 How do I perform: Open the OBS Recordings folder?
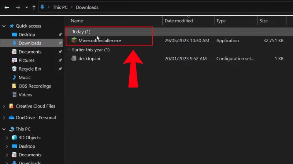(34, 86)
